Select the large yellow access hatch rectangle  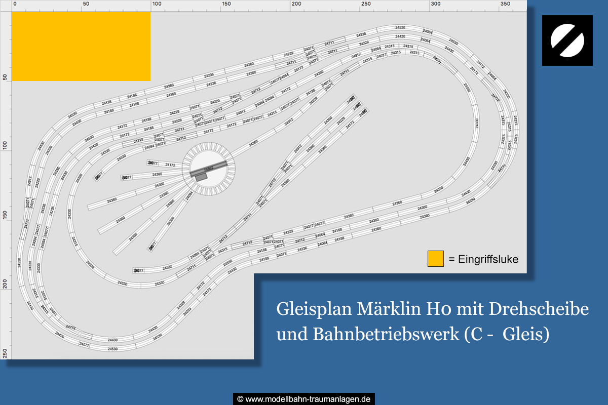pyautogui.click(x=81, y=46)
